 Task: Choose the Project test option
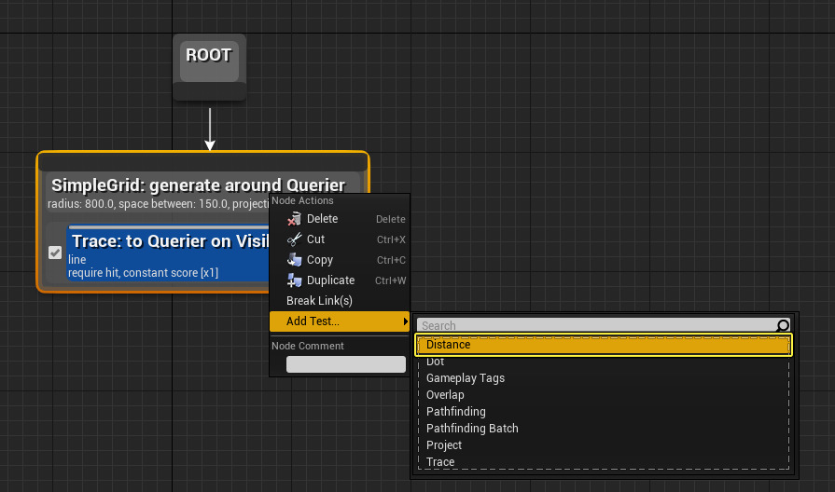point(604,445)
